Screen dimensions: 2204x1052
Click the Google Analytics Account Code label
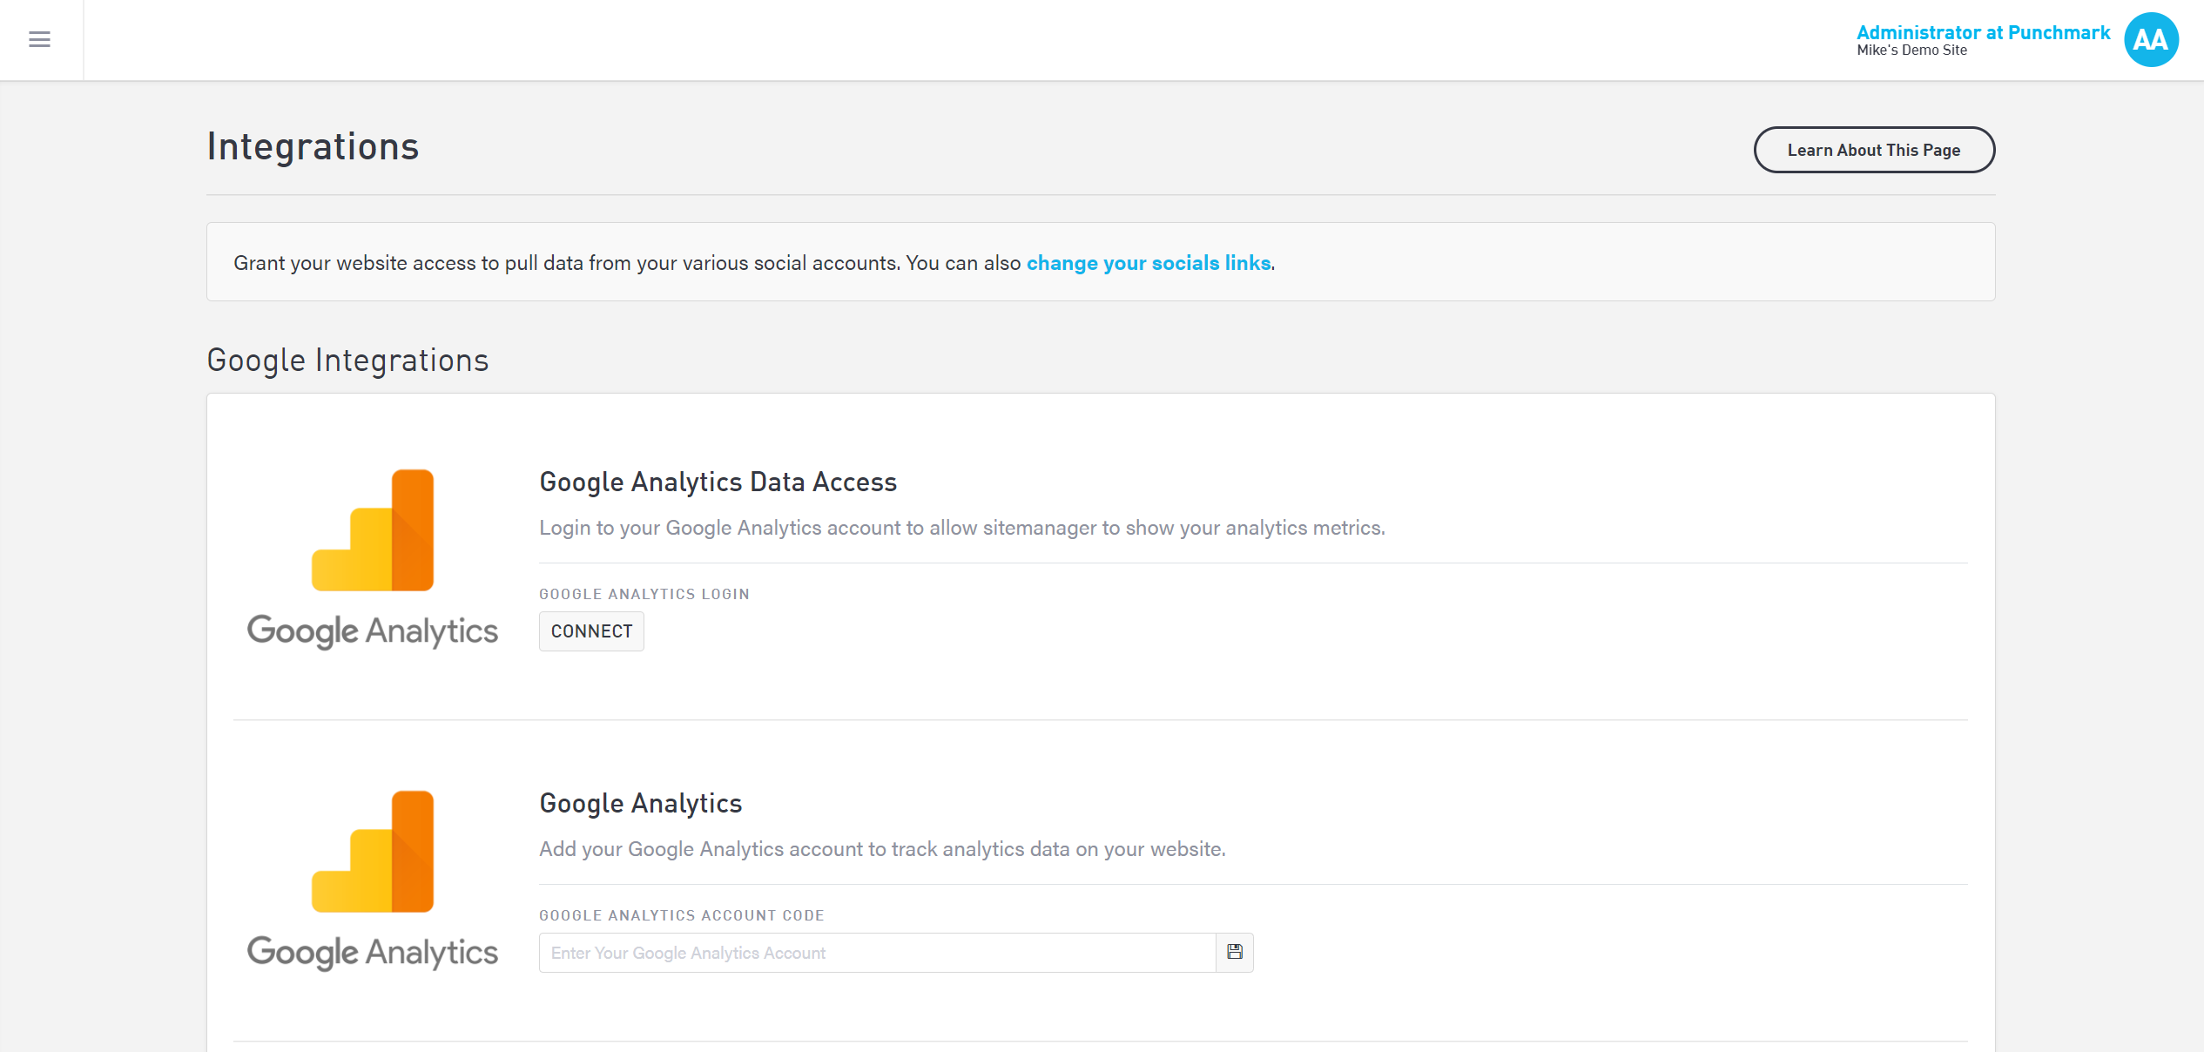click(x=681, y=915)
